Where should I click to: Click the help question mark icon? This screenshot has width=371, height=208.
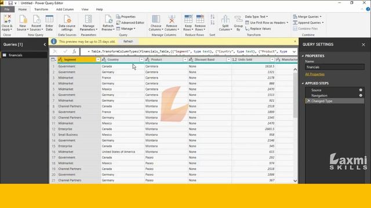tap(368, 9)
